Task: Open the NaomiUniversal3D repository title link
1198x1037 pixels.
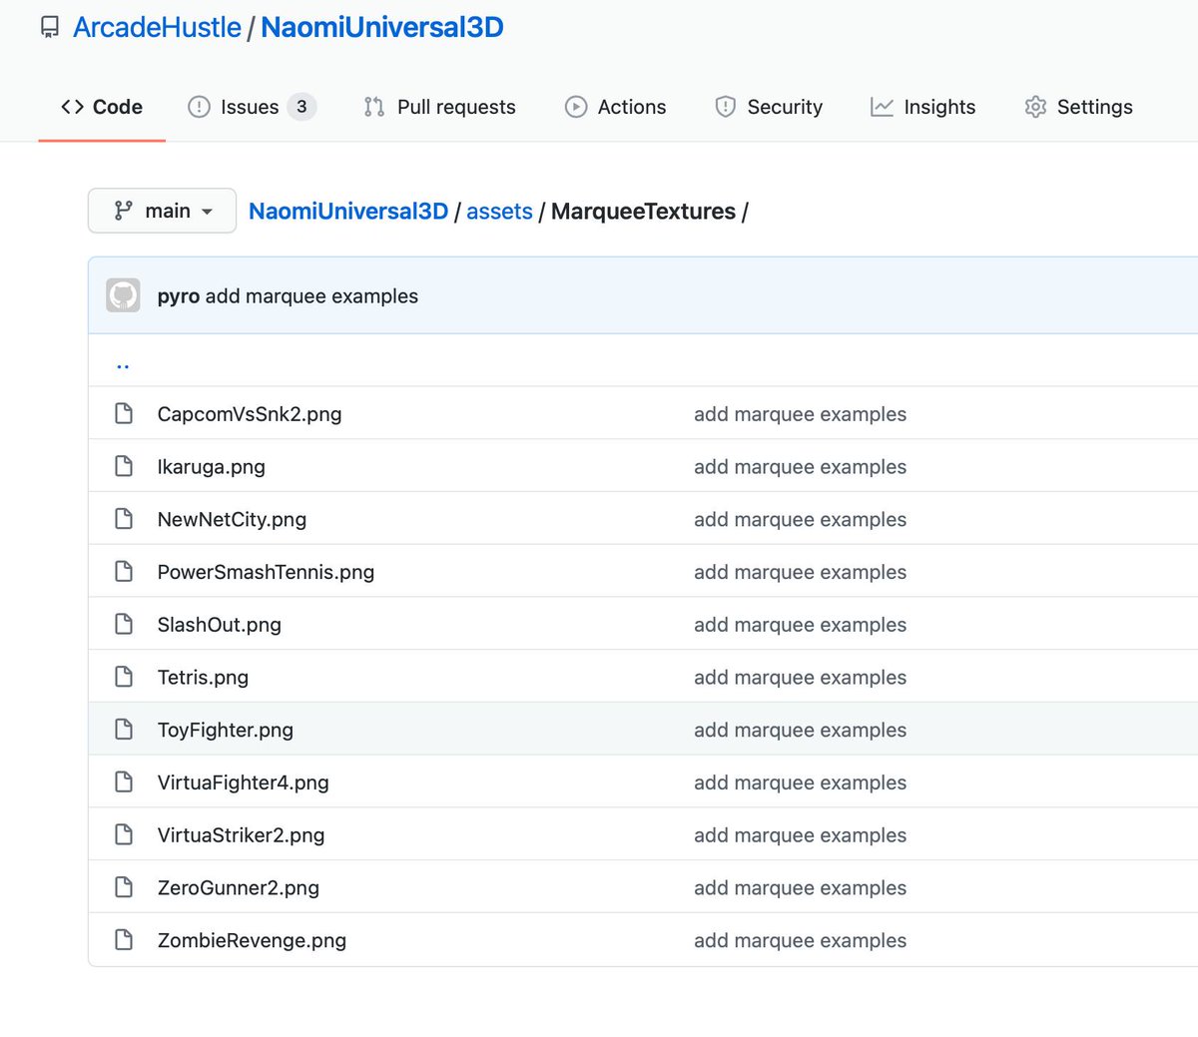Action: (382, 27)
